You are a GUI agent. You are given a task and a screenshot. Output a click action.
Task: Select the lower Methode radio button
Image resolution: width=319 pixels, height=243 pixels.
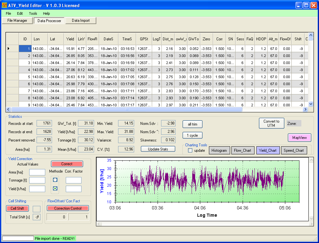55,189
